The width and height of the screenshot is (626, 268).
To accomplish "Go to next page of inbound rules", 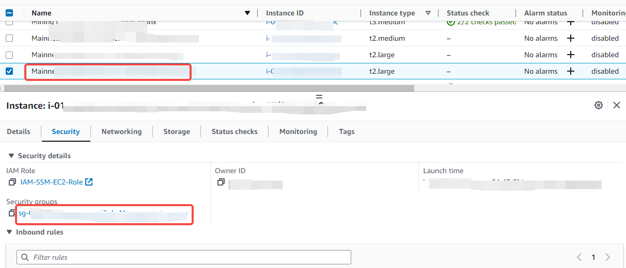I will pos(607,257).
